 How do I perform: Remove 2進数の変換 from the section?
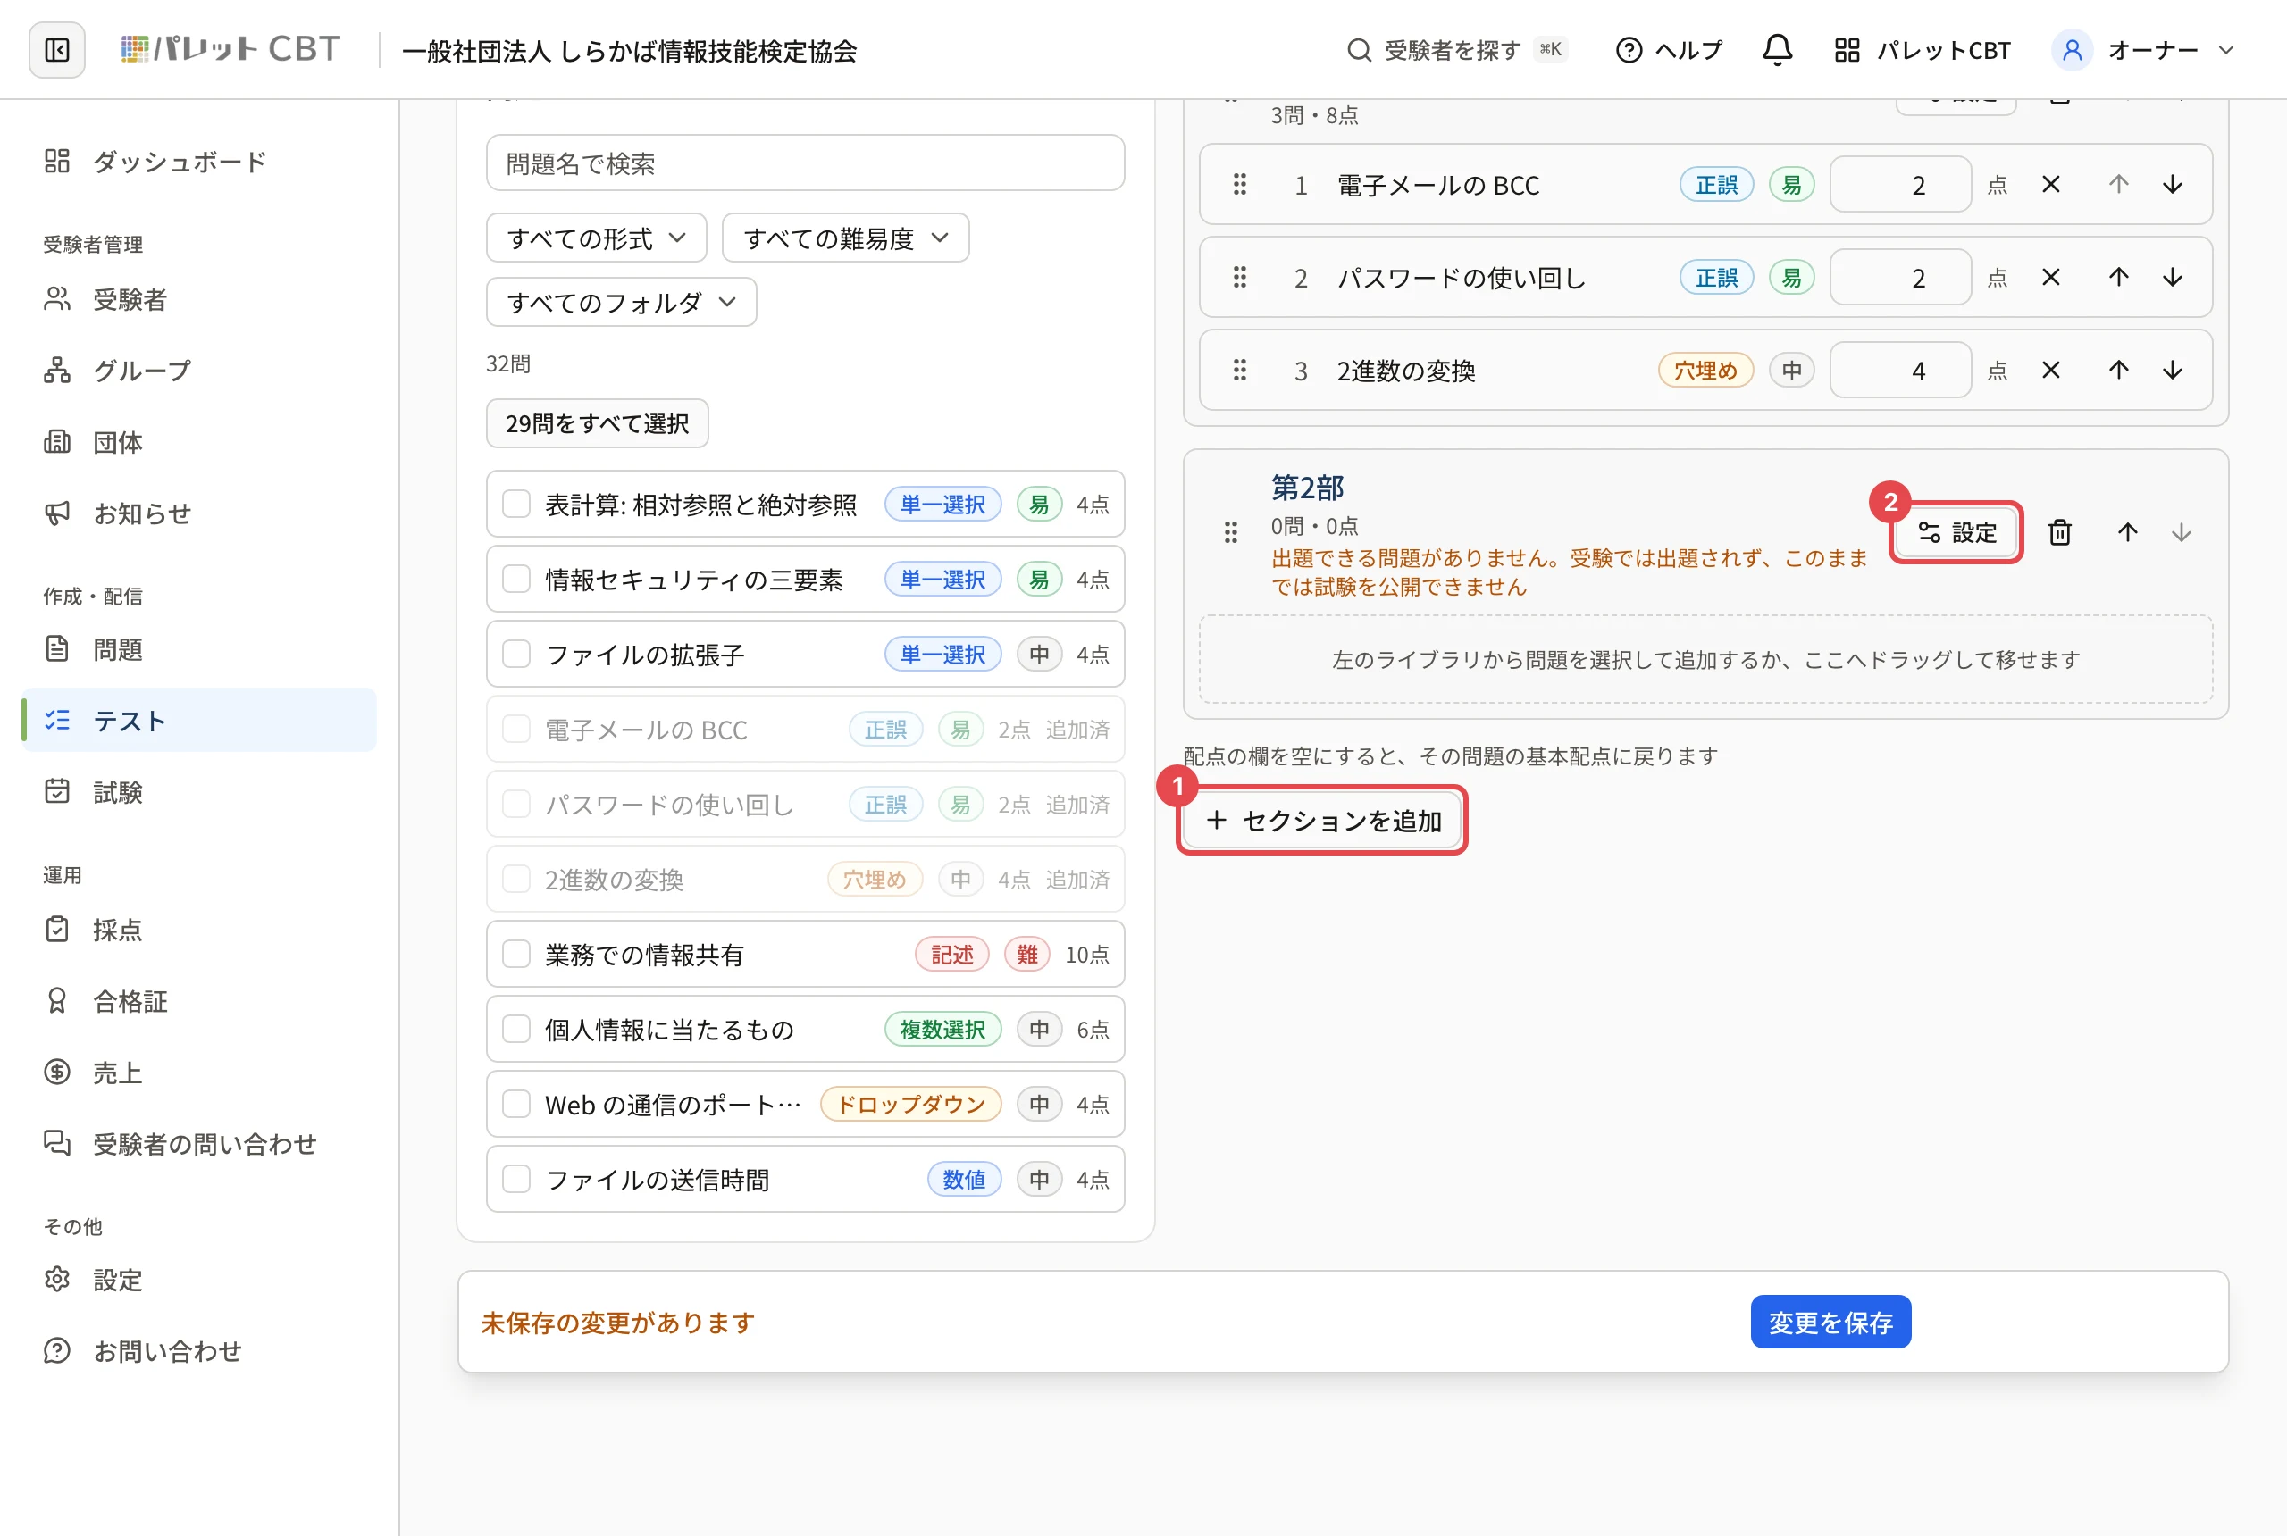coord(2050,371)
